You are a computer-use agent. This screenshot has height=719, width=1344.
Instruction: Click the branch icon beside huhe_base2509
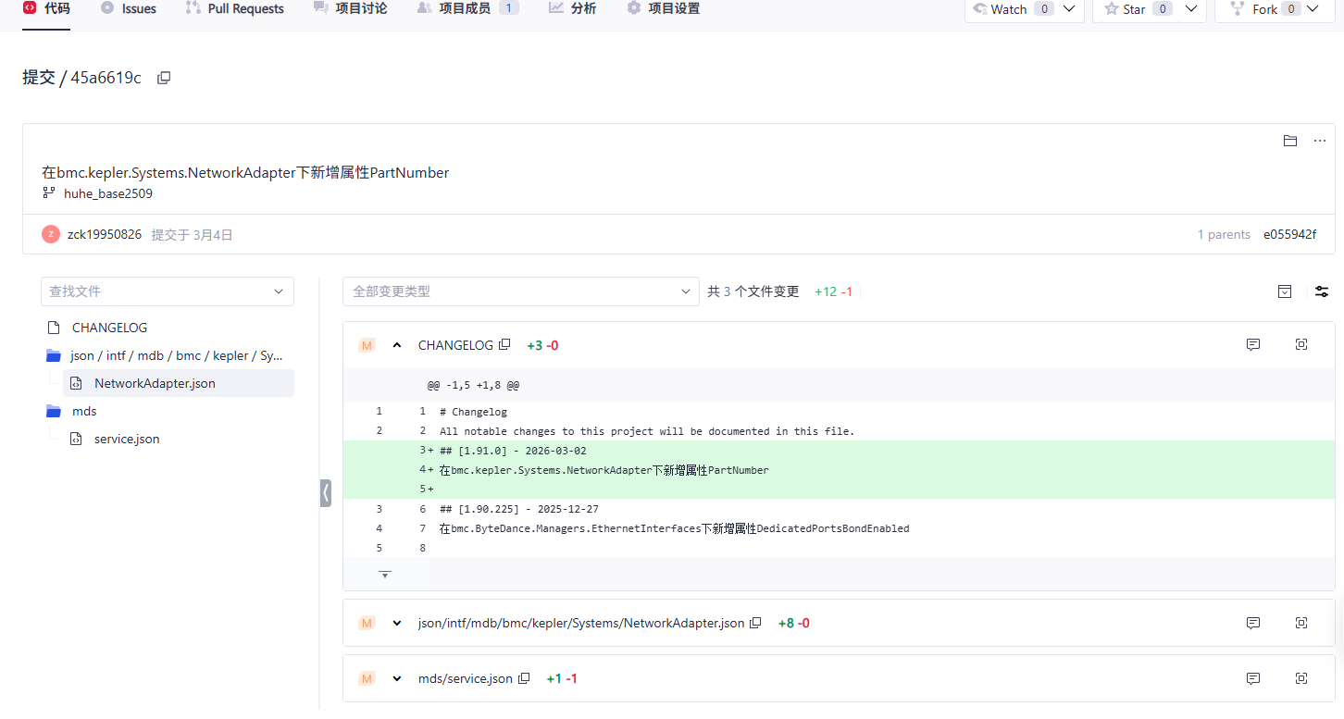[49, 193]
